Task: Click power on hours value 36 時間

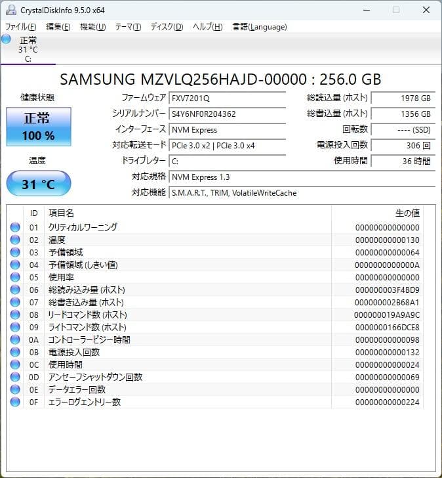Action: 403,162
